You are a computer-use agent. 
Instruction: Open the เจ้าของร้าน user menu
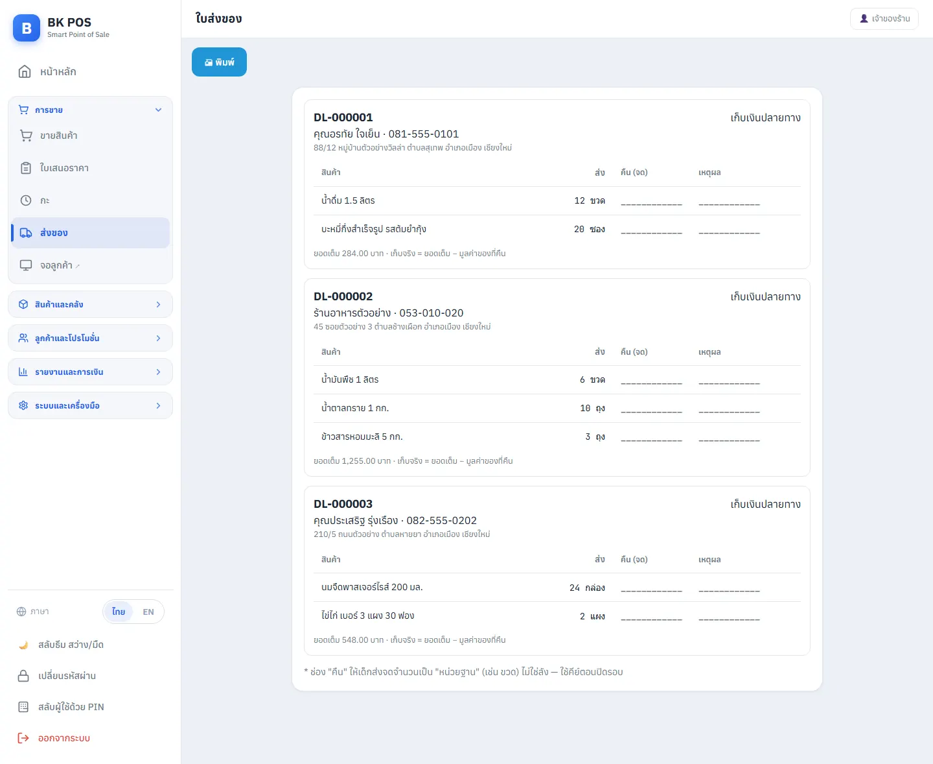coord(884,19)
